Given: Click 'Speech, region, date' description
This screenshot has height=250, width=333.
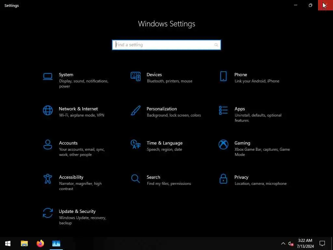Looking at the screenshot, I should (164, 149).
